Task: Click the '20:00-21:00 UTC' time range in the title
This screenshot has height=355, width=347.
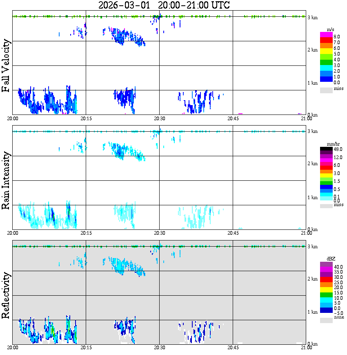Action: click(194, 5)
